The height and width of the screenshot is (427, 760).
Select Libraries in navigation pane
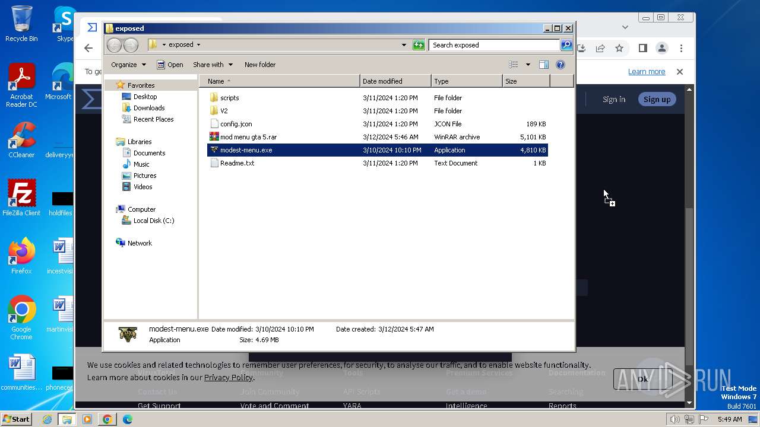coord(140,142)
